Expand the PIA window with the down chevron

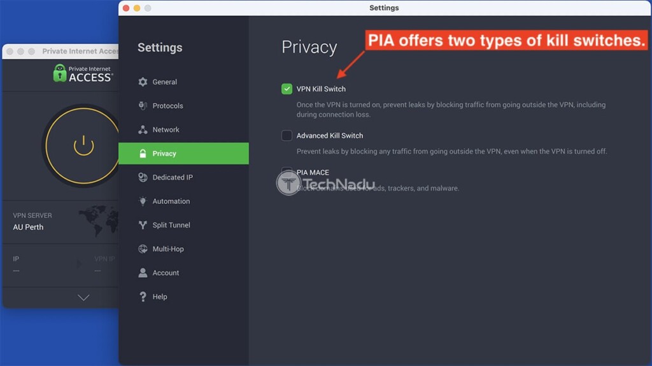pos(83,297)
